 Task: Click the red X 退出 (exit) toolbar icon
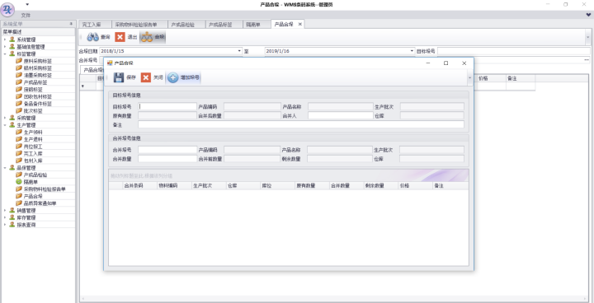[120, 37]
